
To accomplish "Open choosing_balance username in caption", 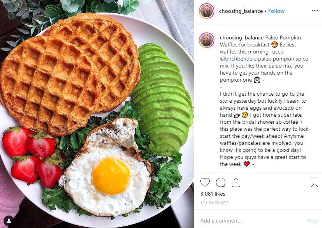I will click(x=242, y=37).
